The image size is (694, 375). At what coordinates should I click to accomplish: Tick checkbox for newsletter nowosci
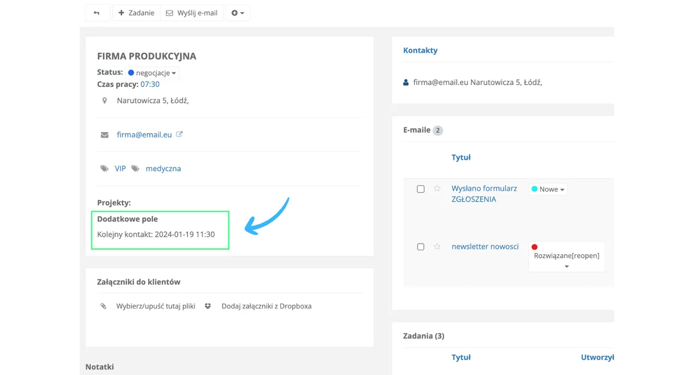coord(420,247)
